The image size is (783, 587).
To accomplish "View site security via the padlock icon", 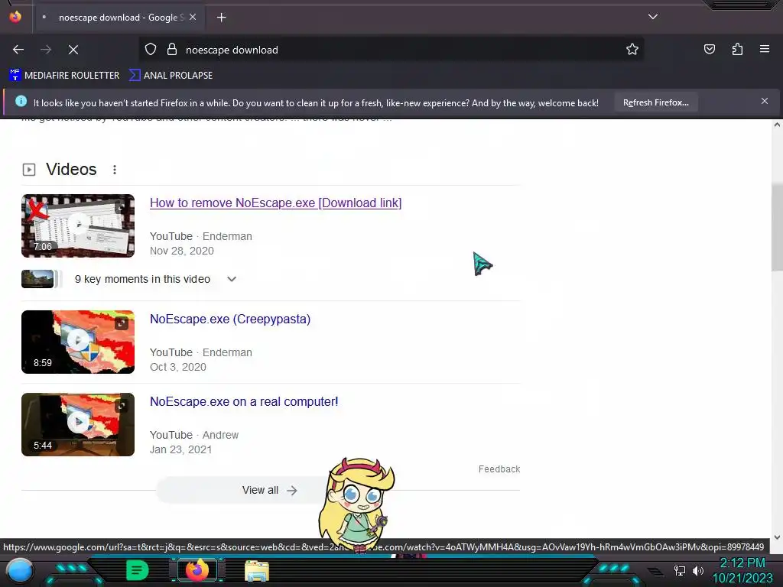I will pos(172,50).
